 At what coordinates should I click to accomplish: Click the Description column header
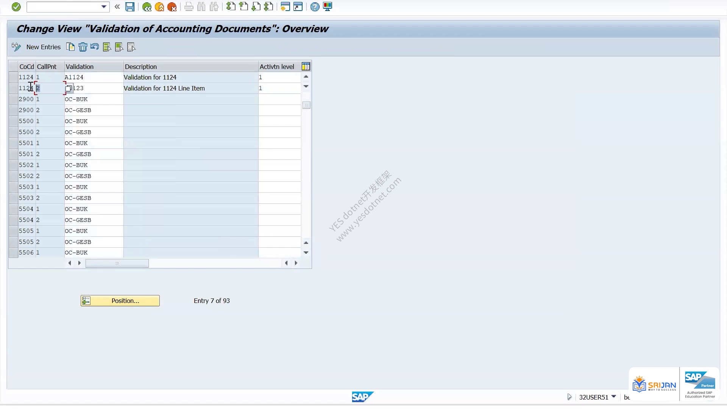pyautogui.click(x=191, y=67)
